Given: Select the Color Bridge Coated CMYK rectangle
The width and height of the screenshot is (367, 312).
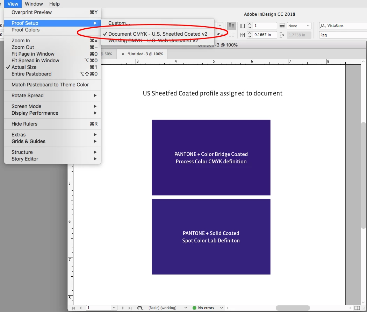Looking at the screenshot, I should pos(211,158).
